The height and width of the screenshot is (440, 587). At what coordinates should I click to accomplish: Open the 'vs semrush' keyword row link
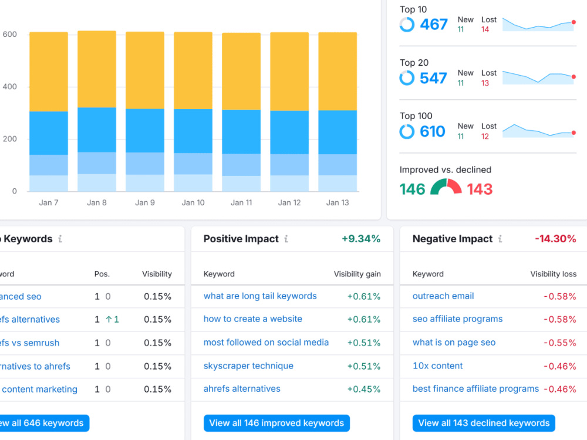pos(29,343)
